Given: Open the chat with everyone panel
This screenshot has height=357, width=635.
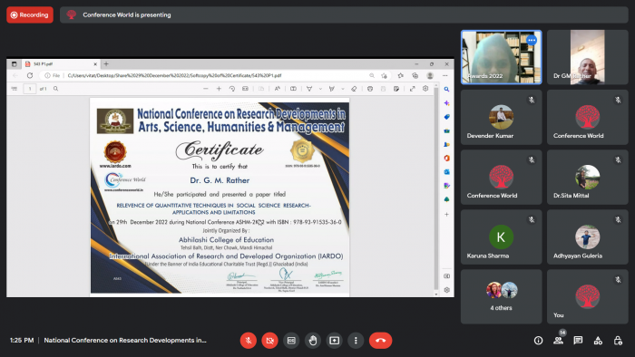Looking at the screenshot, I should [578, 341].
